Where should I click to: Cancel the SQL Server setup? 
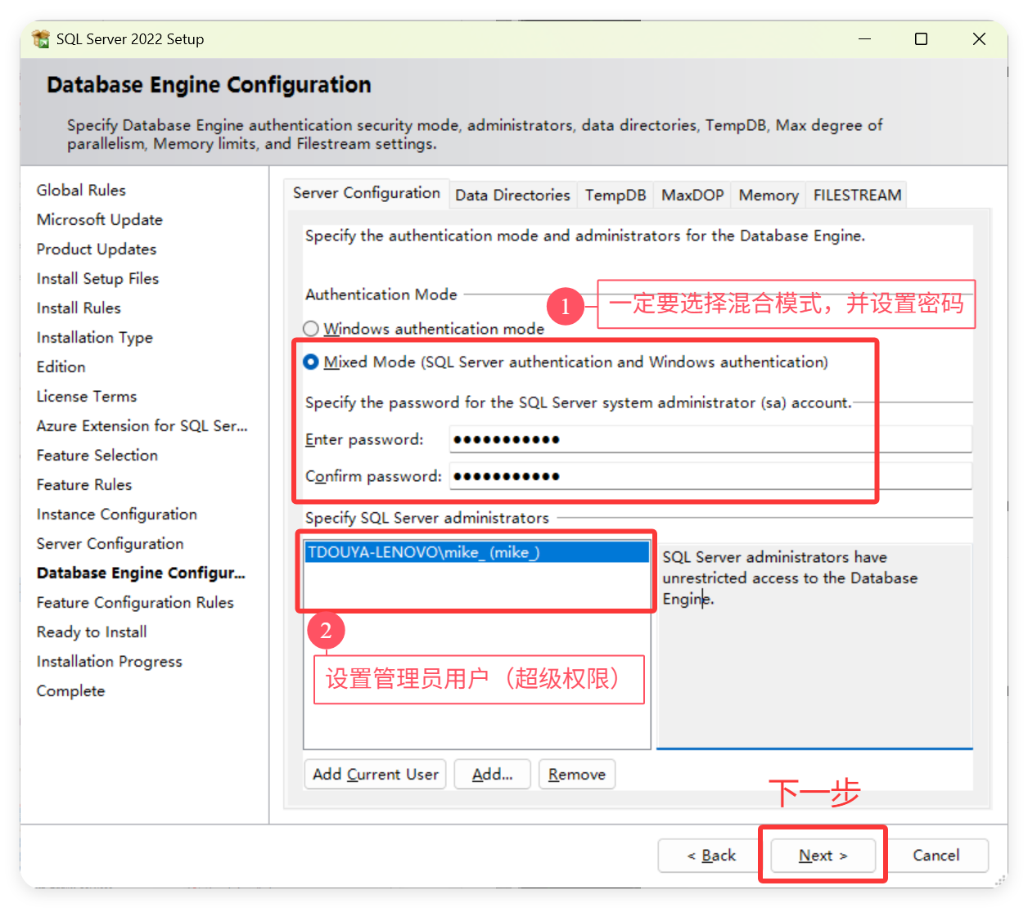pos(936,855)
